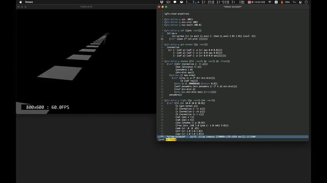
Task: Click the sdf function definition line
Action: 183,30
